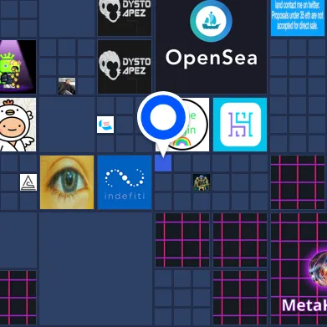Open the chicken costume character tile

point(18,125)
